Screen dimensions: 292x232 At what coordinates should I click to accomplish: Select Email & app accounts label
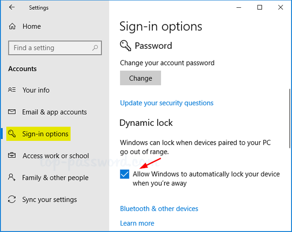coord(55,112)
